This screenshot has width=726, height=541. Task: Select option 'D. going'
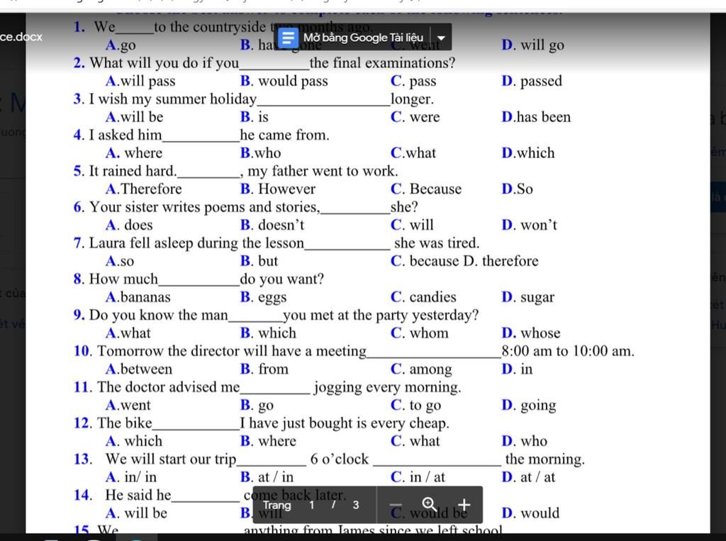[529, 406]
